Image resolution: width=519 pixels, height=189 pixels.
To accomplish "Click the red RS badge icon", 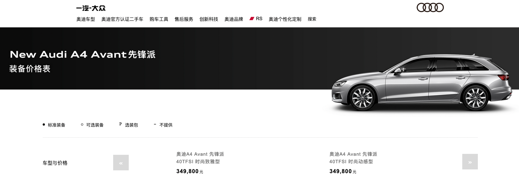I will (252, 19).
